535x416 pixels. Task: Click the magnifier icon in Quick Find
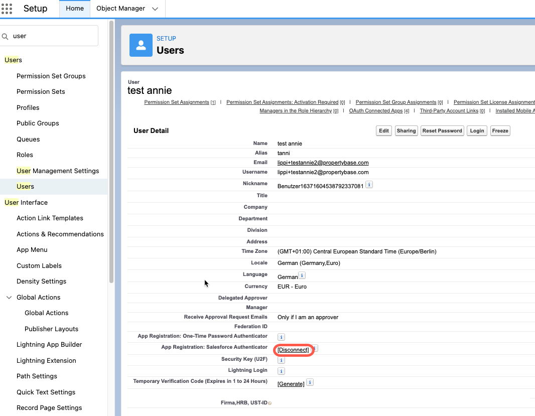[x=5, y=36]
